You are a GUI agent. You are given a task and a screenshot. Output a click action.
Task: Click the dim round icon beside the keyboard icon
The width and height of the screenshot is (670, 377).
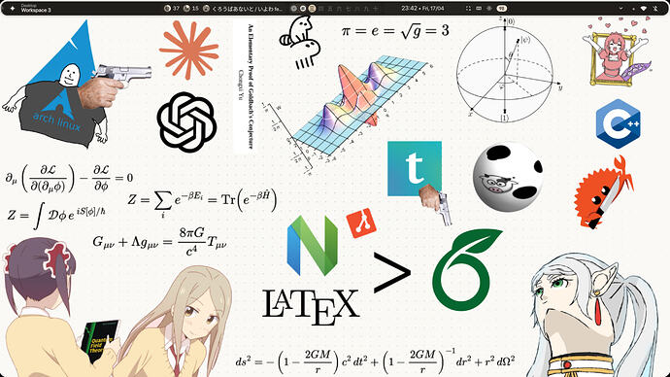pos(489,8)
